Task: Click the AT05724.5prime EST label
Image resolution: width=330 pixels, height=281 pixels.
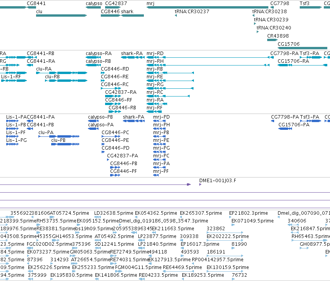Action: pyautogui.click(x=69, y=213)
